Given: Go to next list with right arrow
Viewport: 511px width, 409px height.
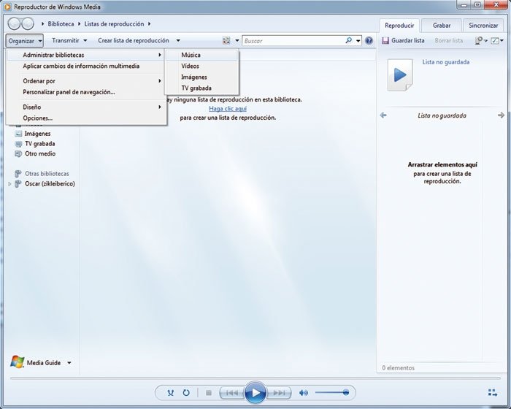Looking at the screenshot, I should 502,115.
